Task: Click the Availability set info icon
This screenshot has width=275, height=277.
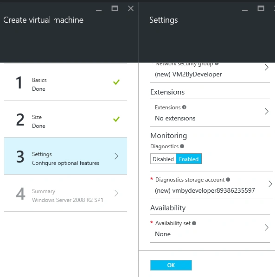Action: [194, 223]
